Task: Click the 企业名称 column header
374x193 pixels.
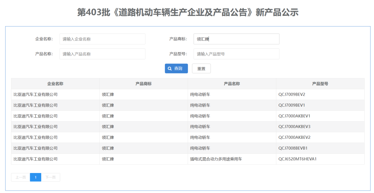Action: coord(55,84)
